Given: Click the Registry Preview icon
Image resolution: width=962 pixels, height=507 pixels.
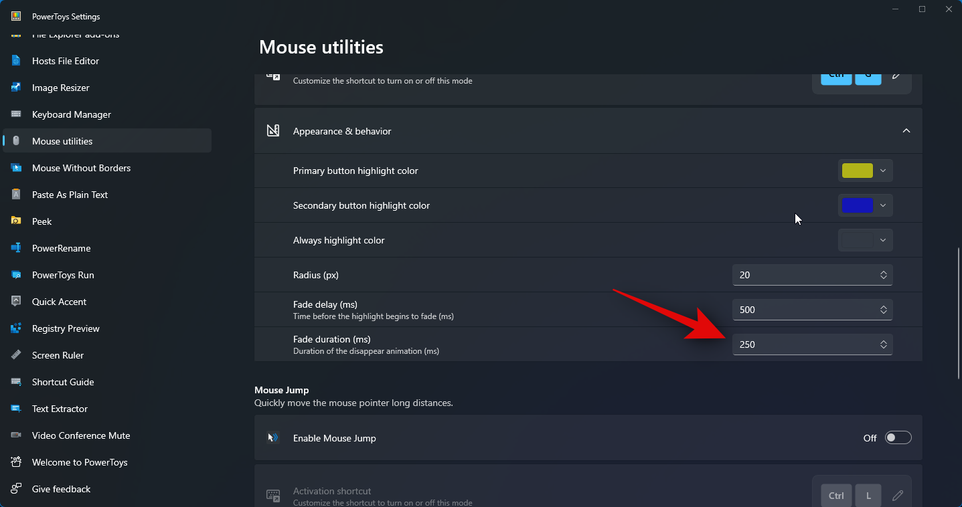Looking at the screenshot, I should (16, 328).
